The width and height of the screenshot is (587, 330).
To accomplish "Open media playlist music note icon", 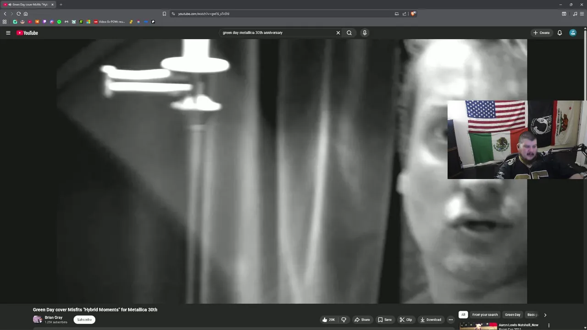I will [575, 14].
